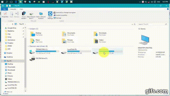Open Desktop under This PC in sidebar
Viewport: 170px width, 96px height.
[10, 64]
